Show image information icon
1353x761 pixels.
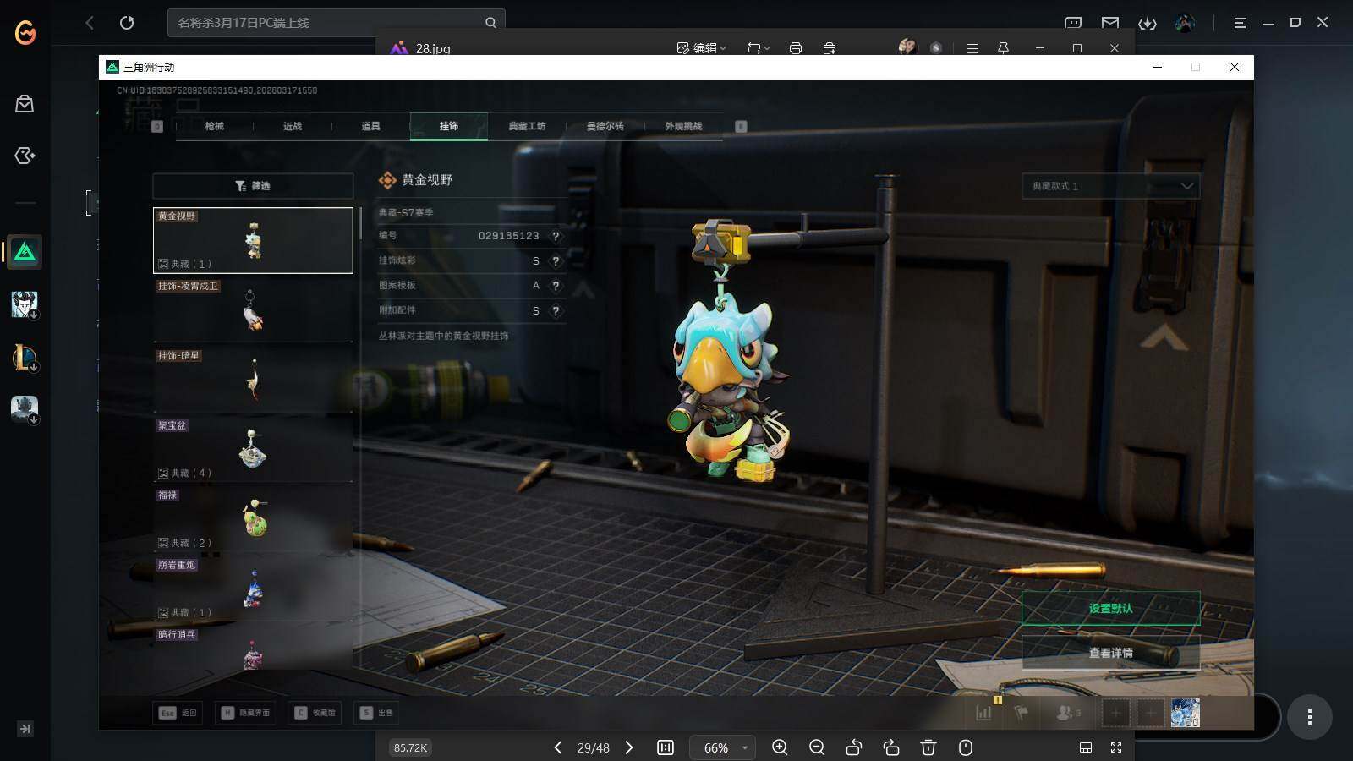pos(966,747)
